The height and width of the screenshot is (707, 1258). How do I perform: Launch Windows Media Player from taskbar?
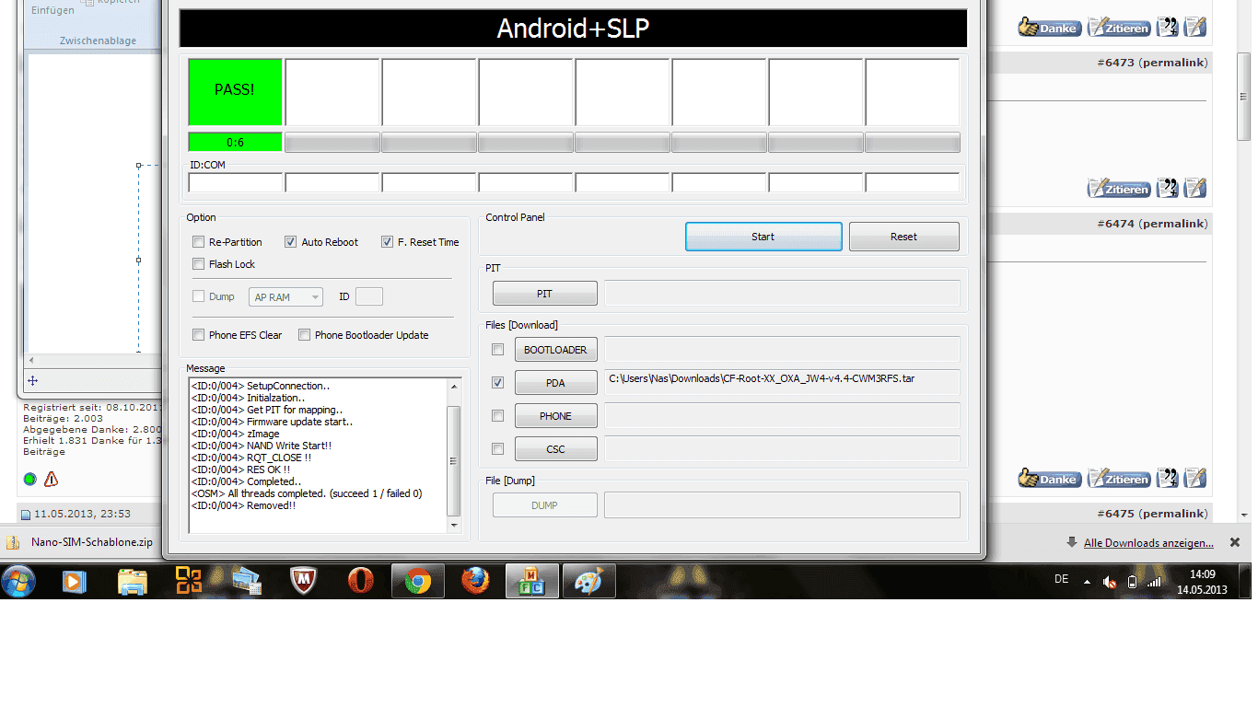click(x=75, y=581)
